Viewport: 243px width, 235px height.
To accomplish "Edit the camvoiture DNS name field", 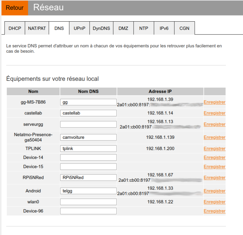I will (x=88, y=137).
